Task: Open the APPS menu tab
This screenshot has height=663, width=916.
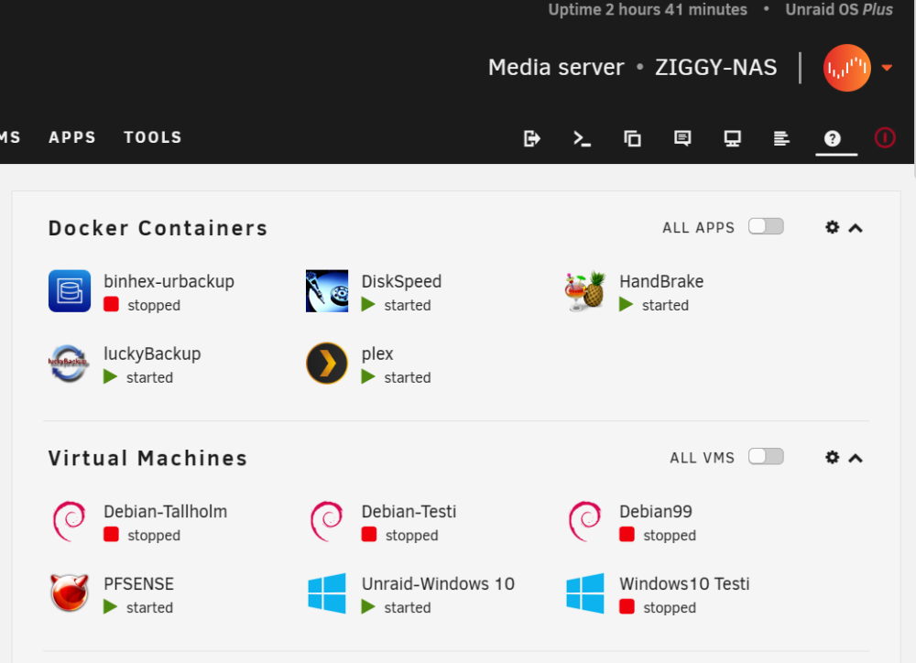Action: [x=72, y=137]
